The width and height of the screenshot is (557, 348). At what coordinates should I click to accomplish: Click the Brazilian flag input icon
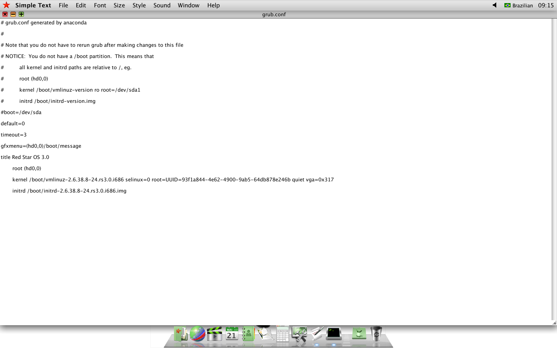507,5
